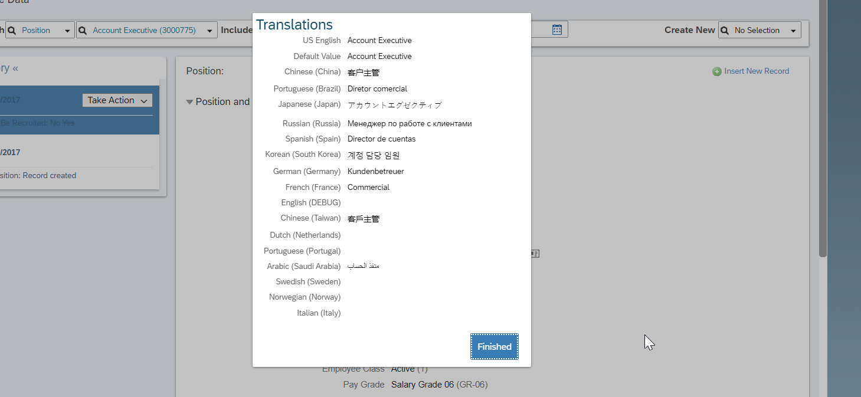Click the Norwegian (Norway) label
861x397 pixels.
[x=305, y=297]
